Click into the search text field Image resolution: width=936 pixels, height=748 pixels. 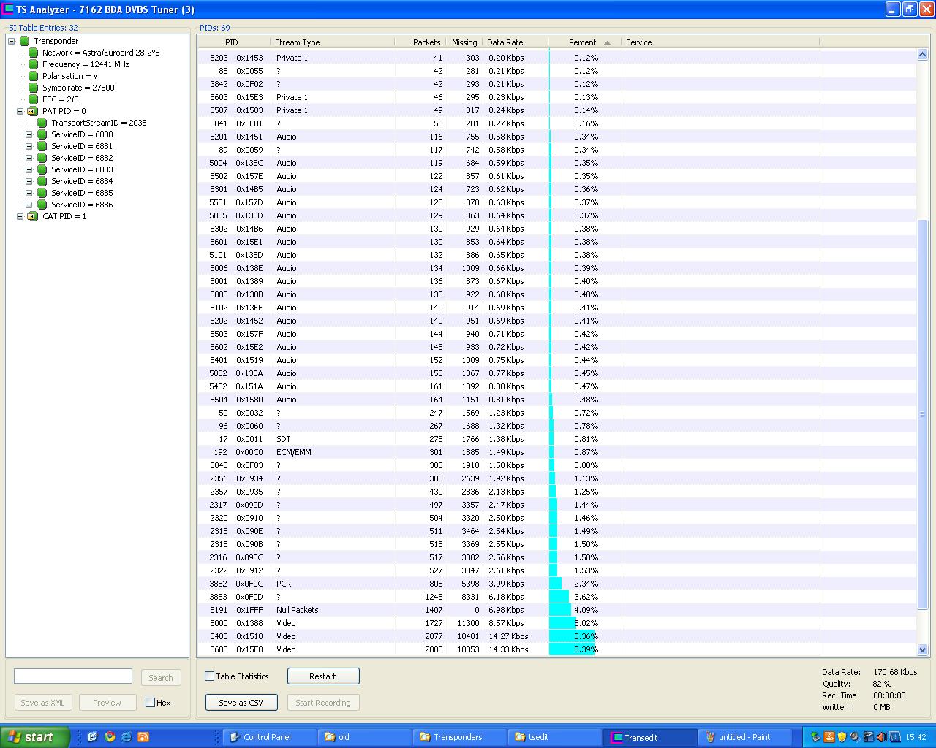coord(73,676)
